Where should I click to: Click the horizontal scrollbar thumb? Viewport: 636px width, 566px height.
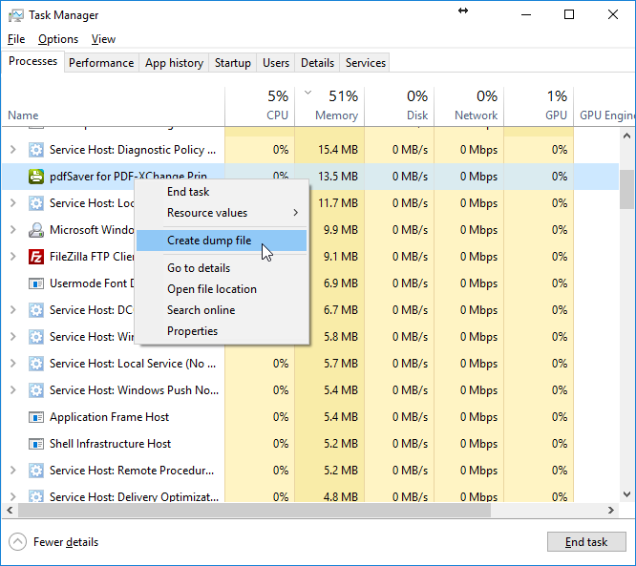coord(254,510)
